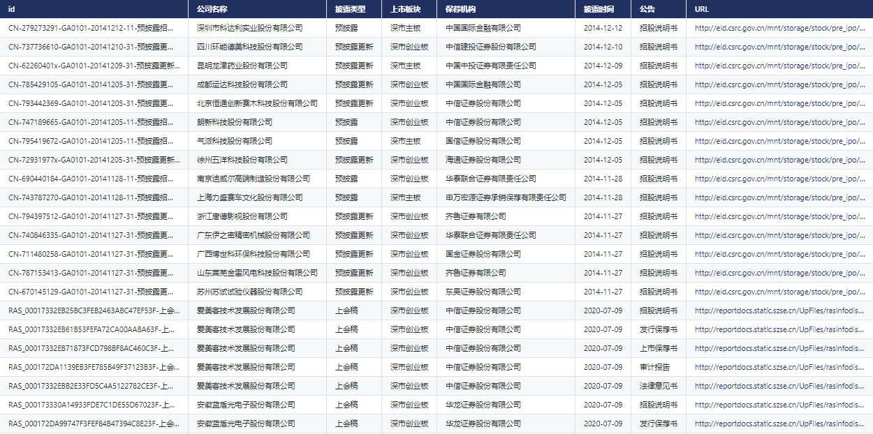Image resolution: width=873 pixels, height=434 pixels.
Task: Click id CN-743787270-GA0101-20141128-11
Action: pos(91,197)
